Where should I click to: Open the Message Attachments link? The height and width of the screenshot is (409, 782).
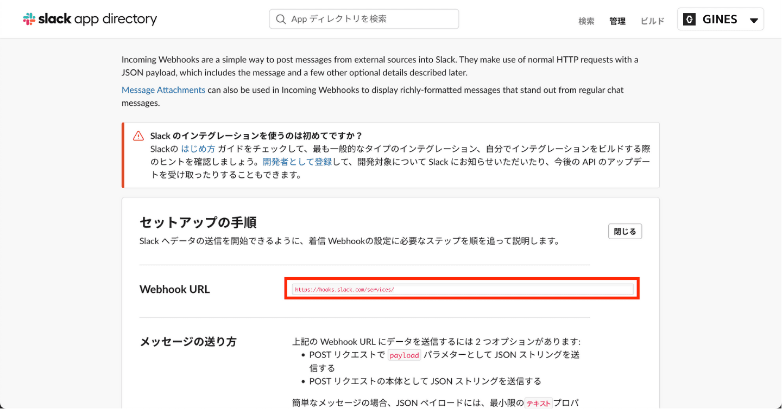[163, 90]
